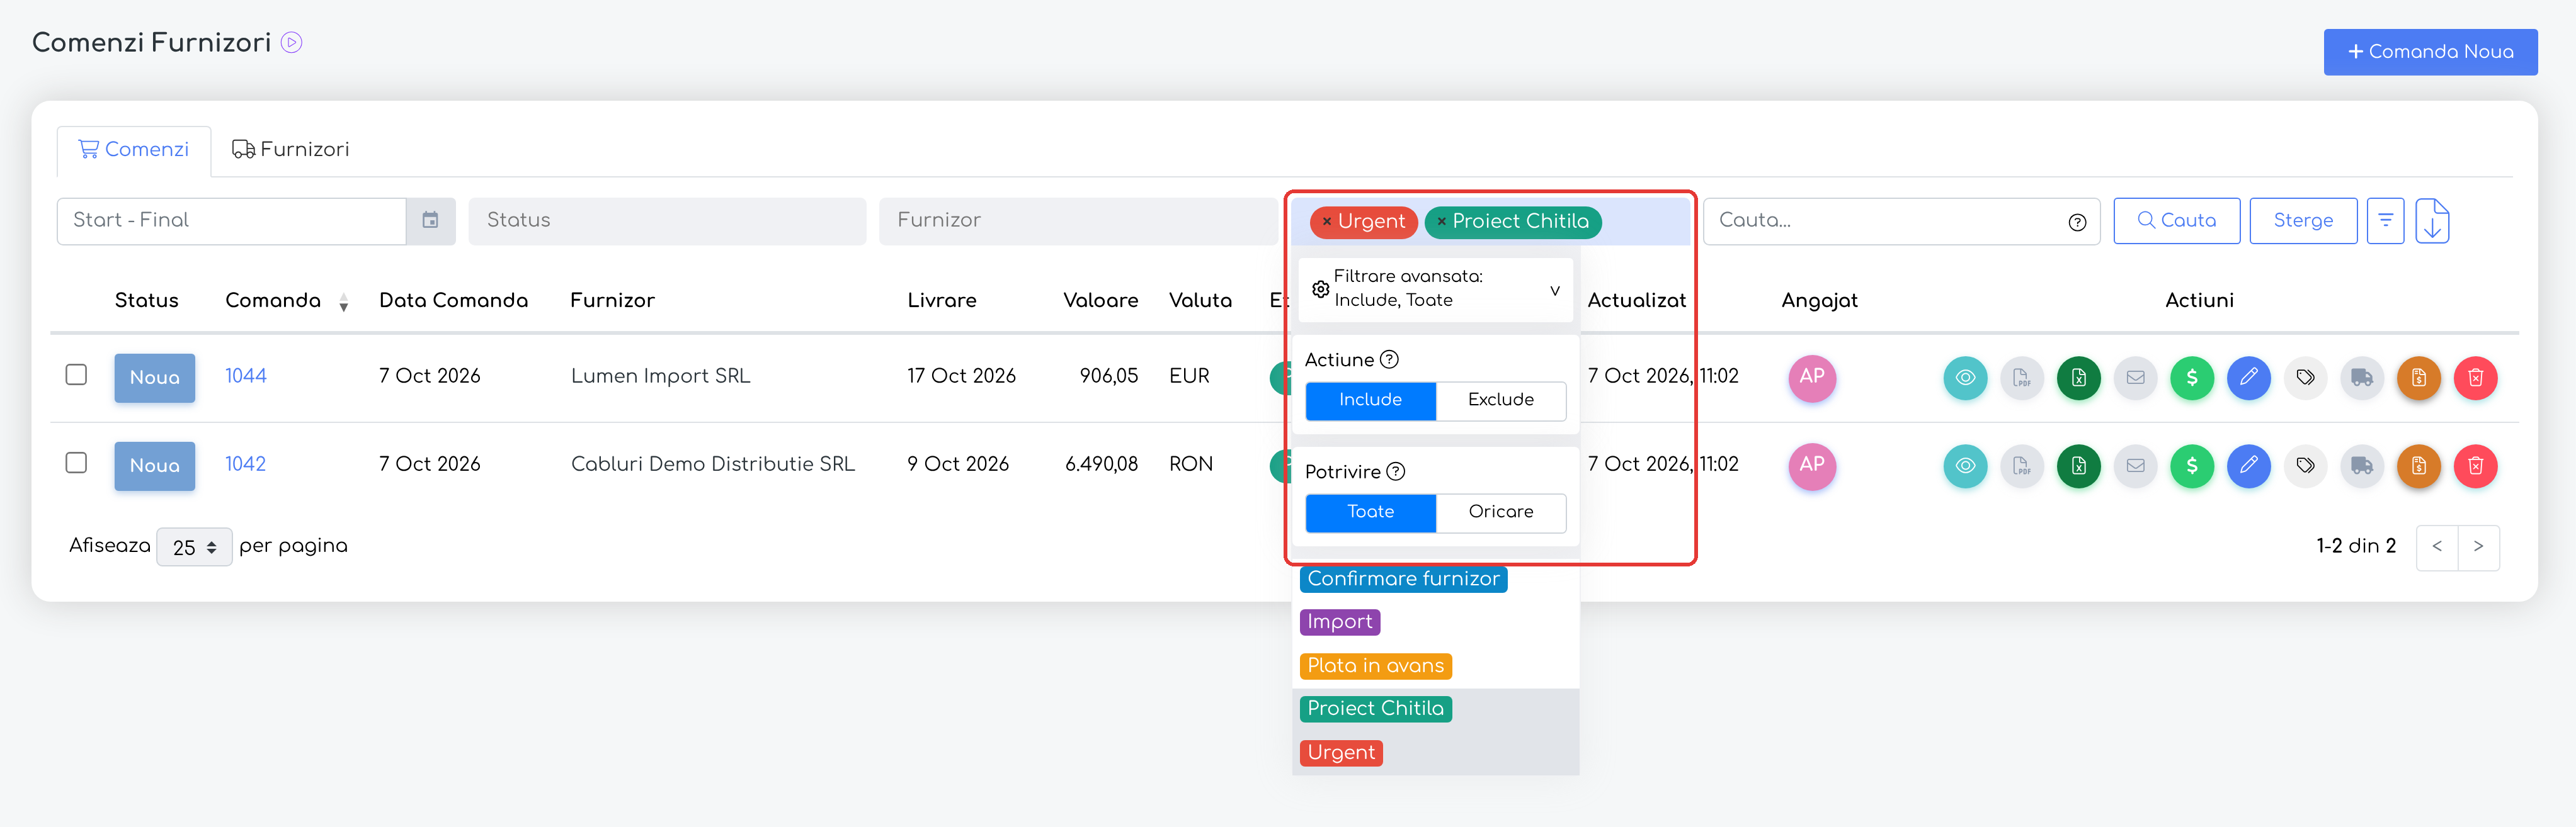This screenshot has height=827, width=2576.
Task: Change rows per page from 25
Action: point(194,548)
